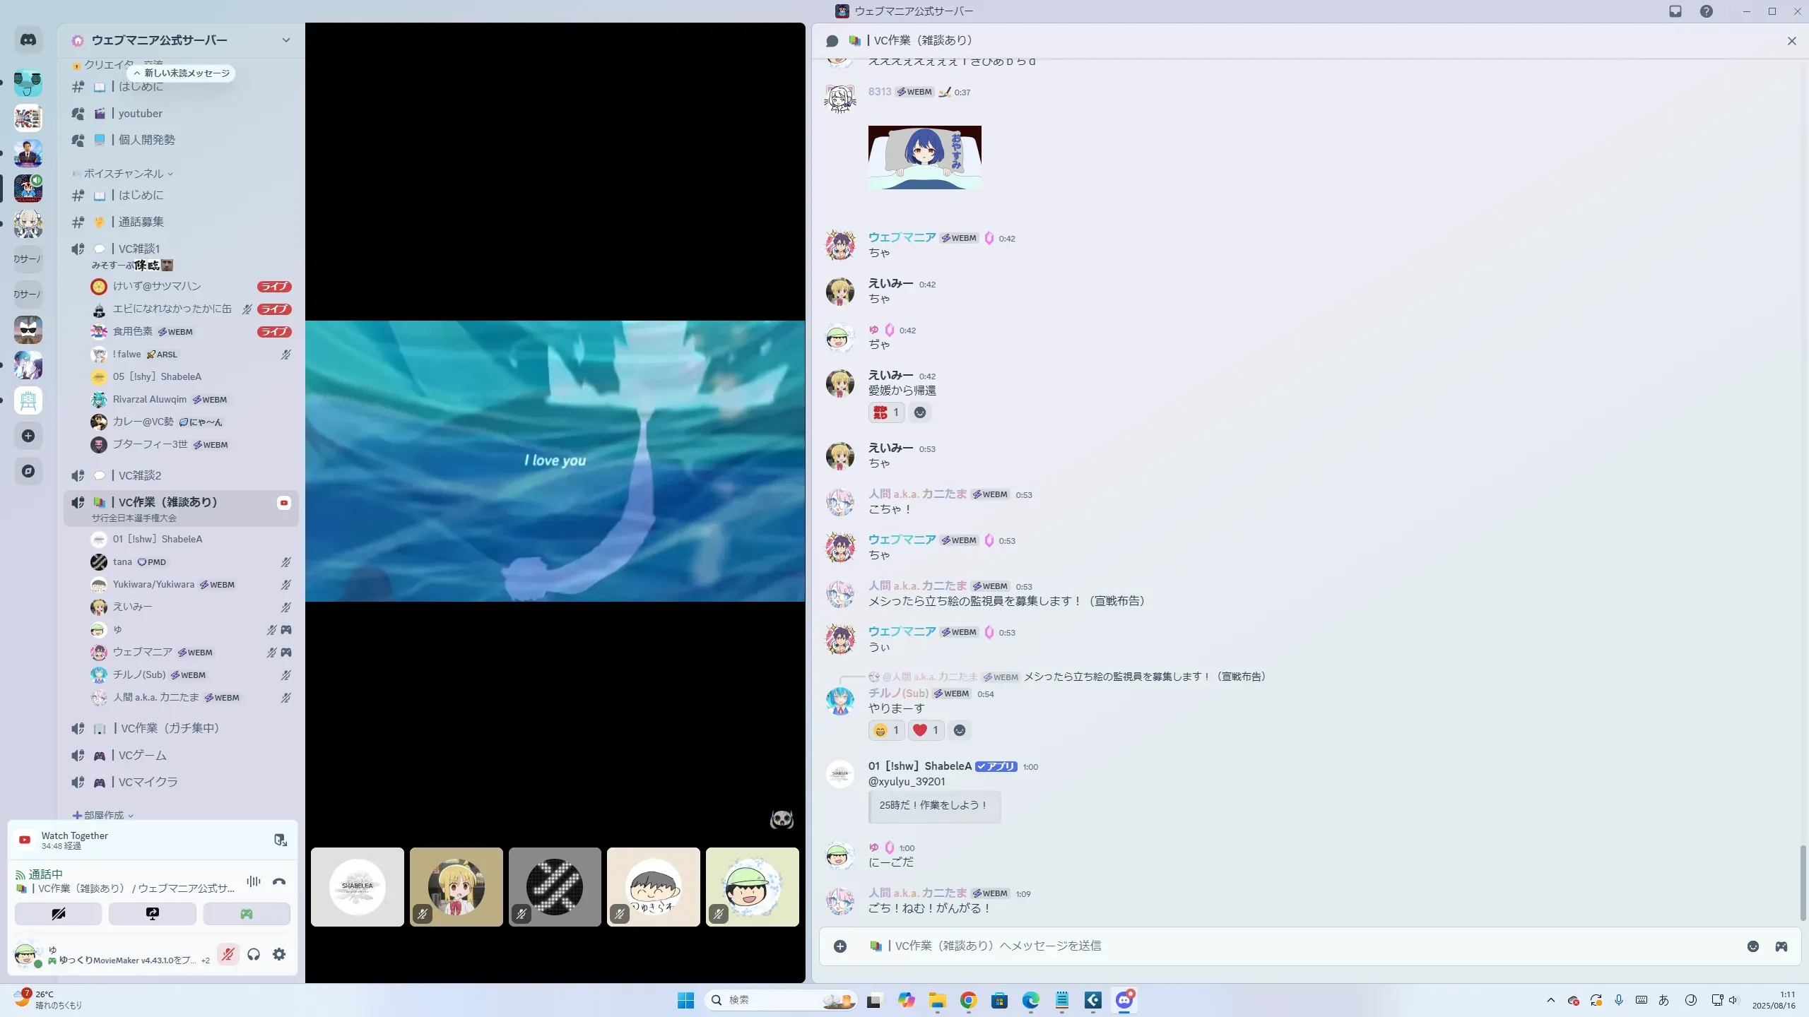
Task: Open Discord direct messages home
Action: pos(28,40)
